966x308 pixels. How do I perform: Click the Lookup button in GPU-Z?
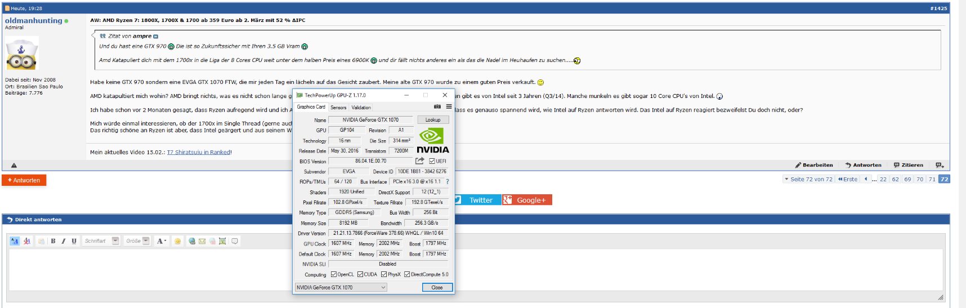pos(433,120)
